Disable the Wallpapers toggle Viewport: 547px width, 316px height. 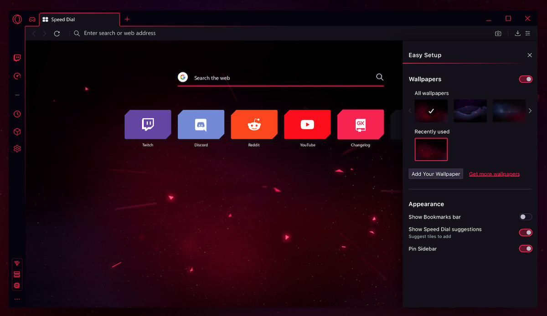(526, 79)
